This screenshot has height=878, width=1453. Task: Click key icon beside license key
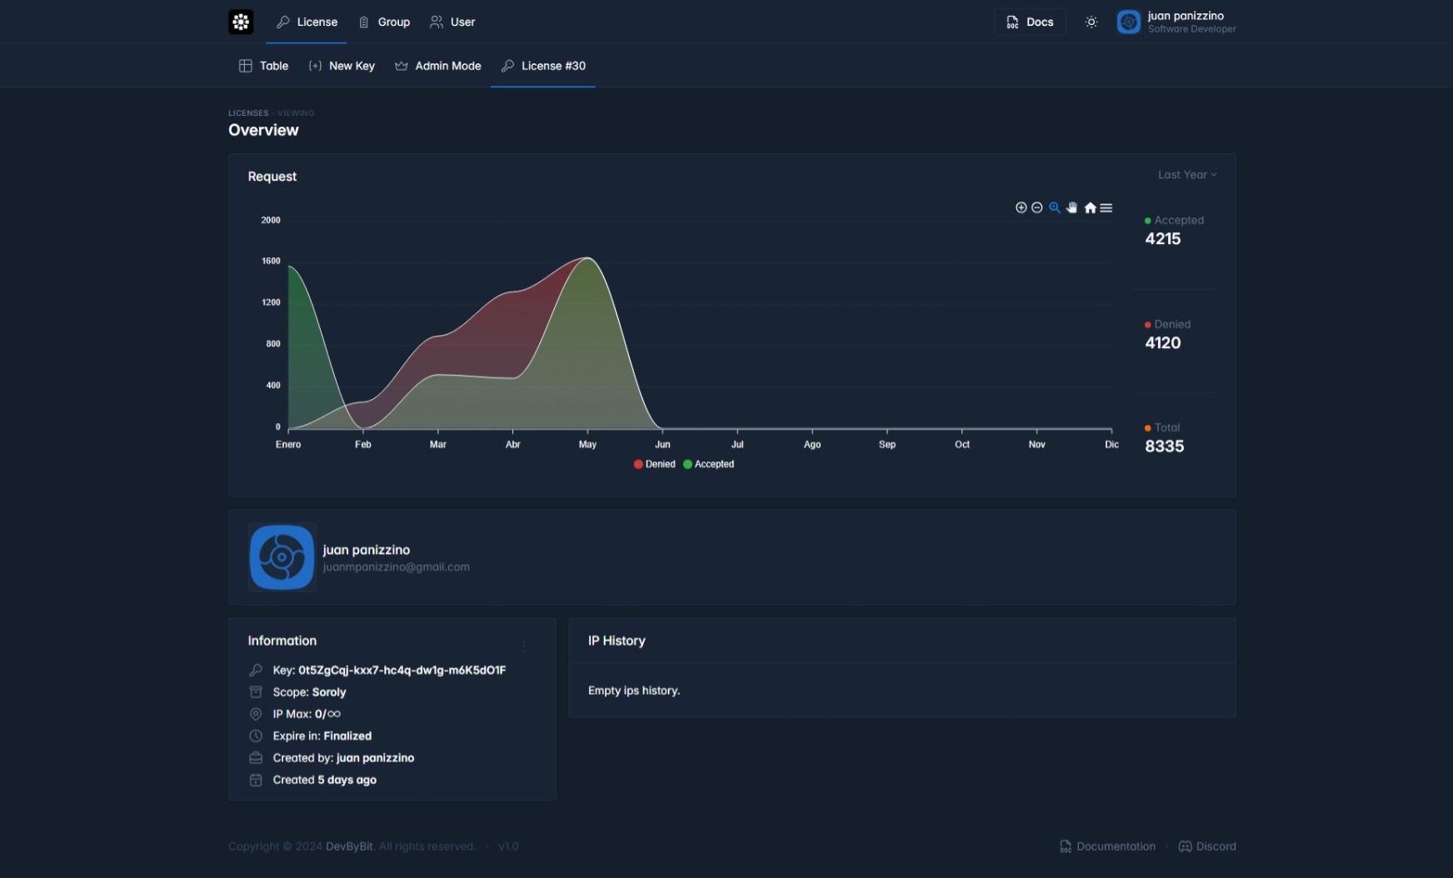256,670
